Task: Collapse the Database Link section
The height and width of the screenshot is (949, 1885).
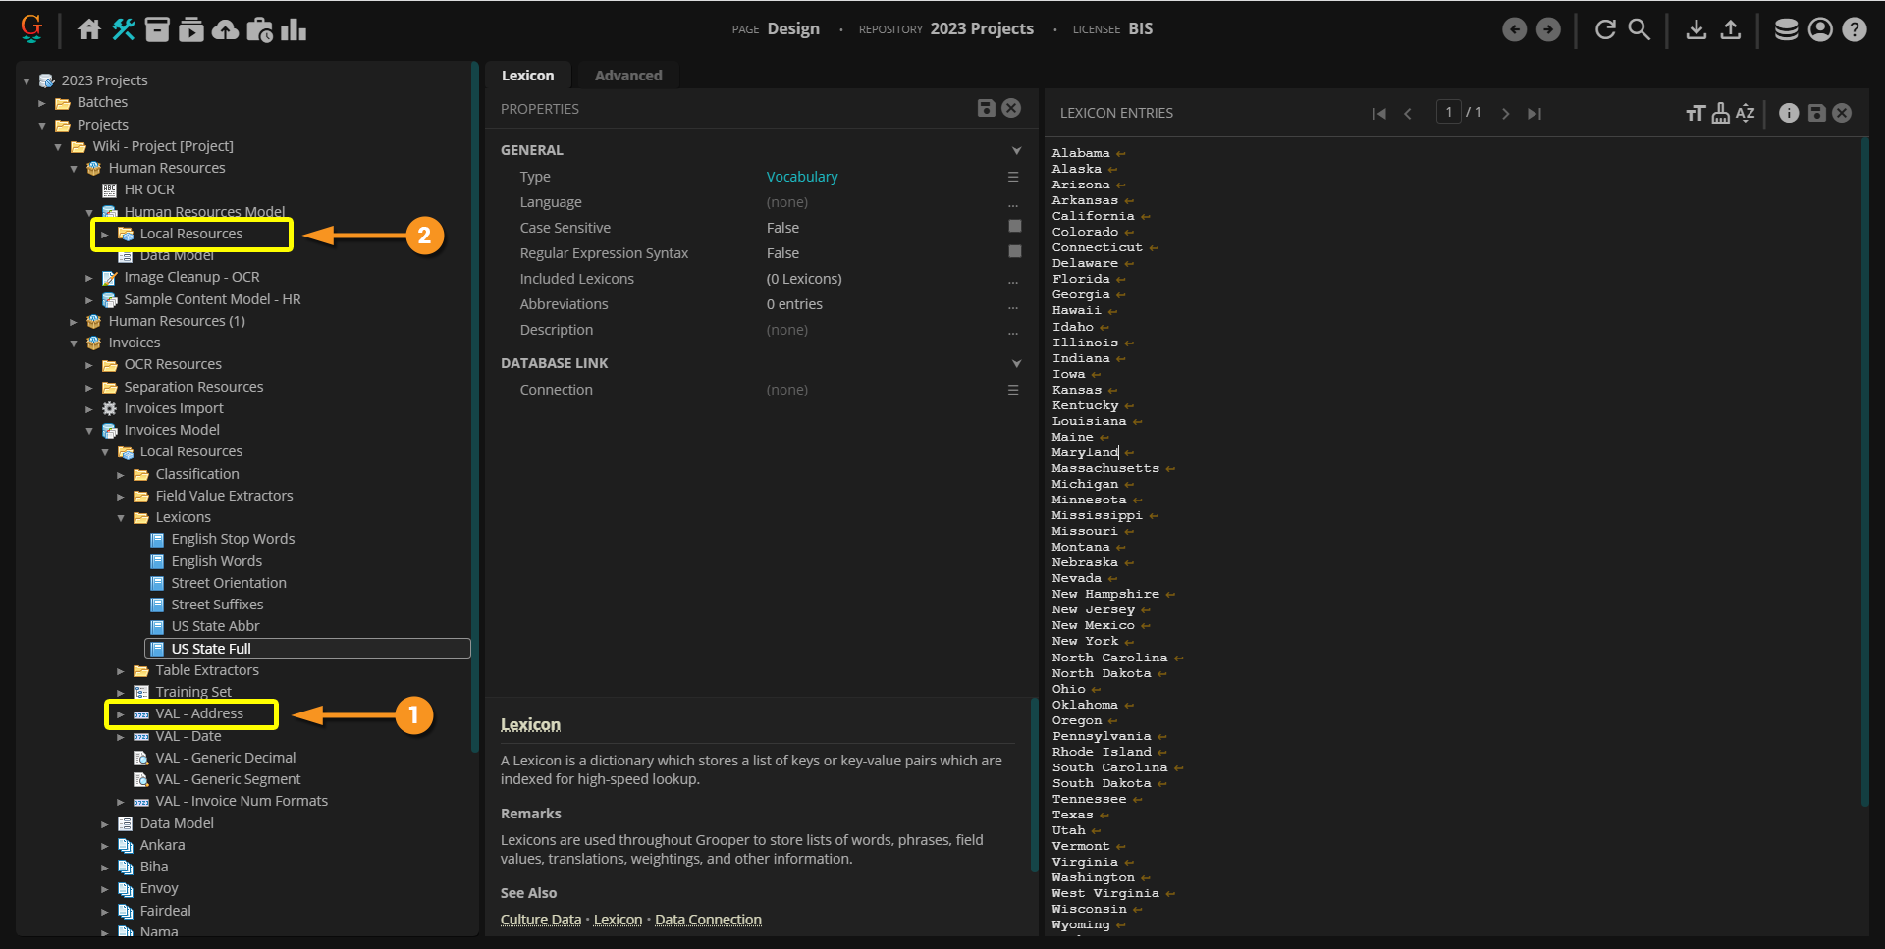Action: point(1016,363)
